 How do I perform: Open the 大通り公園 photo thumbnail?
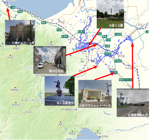click(110, 14)
